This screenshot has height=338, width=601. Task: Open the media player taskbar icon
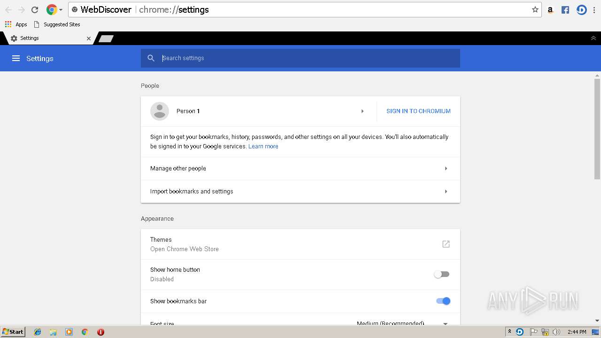click(x=69, y=332)
